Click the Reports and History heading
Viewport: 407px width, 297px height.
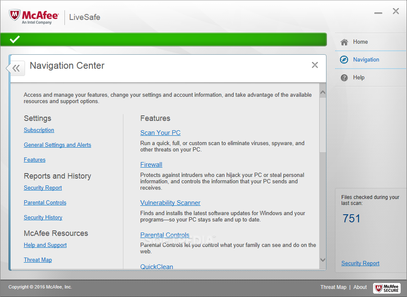click(57, 176)
